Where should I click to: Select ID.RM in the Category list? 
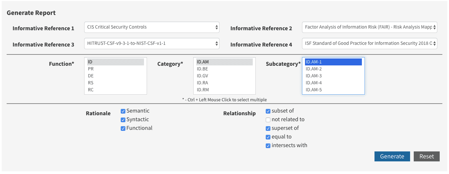224,90
